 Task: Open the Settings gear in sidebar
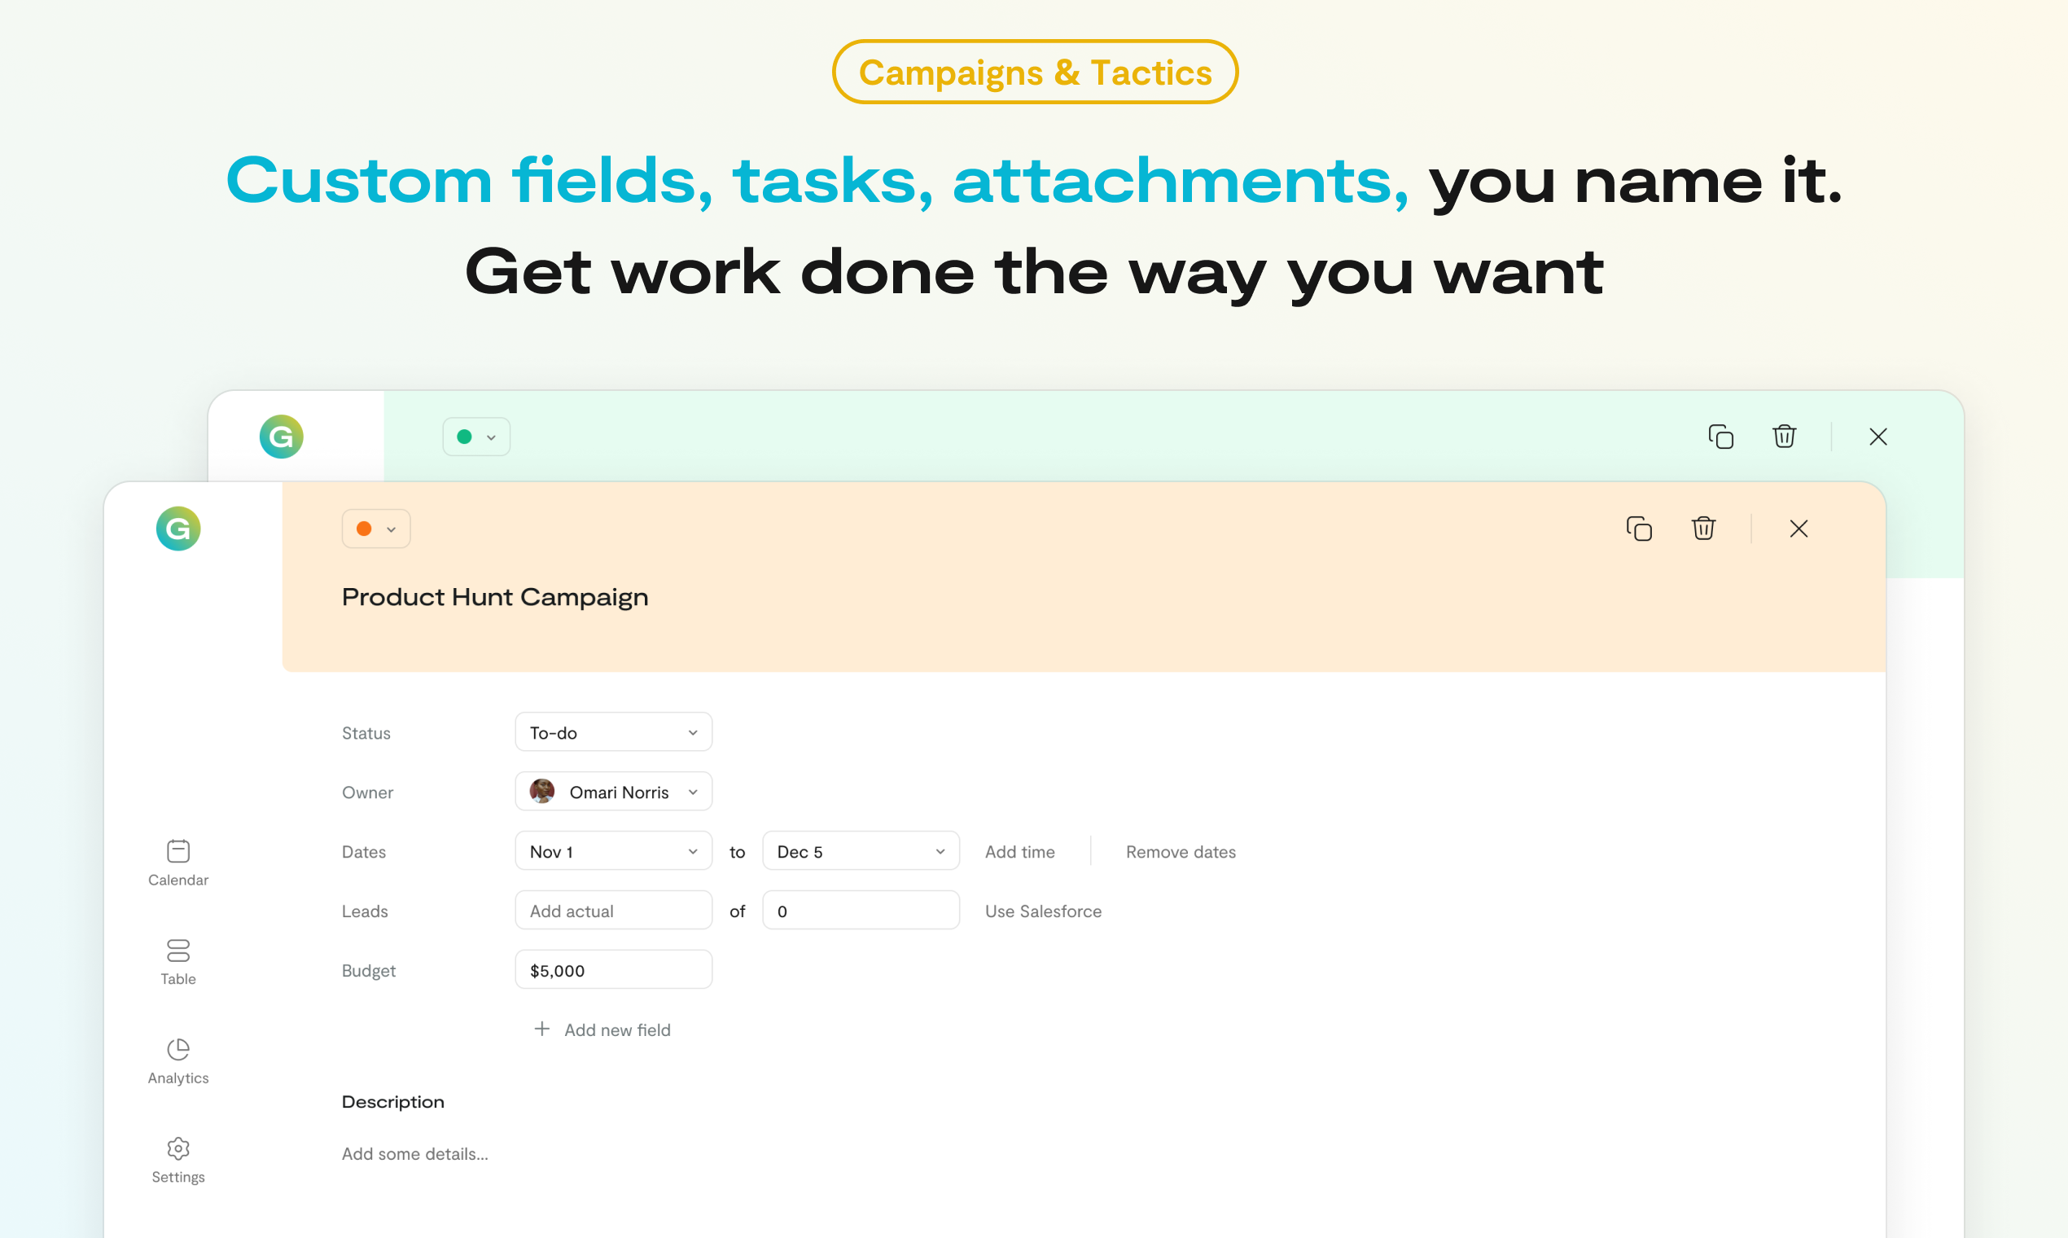point(177,1161)
